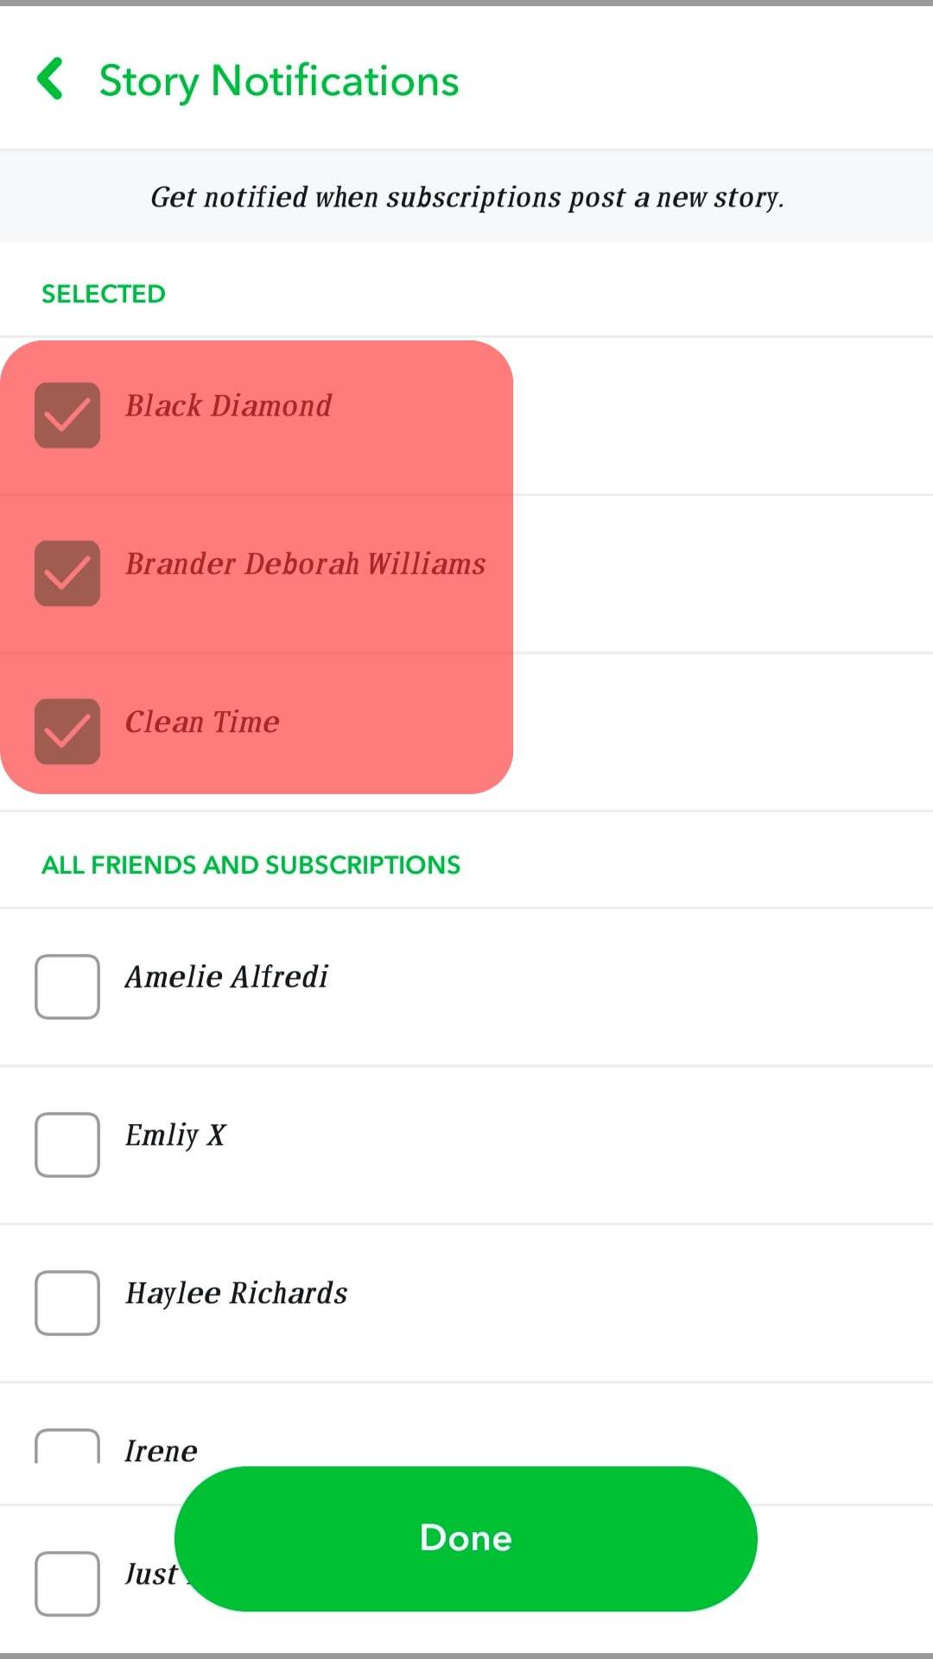Click the Irene name label

161,1451
